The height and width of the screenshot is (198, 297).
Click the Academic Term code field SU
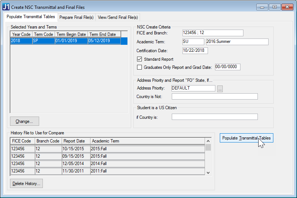pyautogui.click(x=193, y=42)
